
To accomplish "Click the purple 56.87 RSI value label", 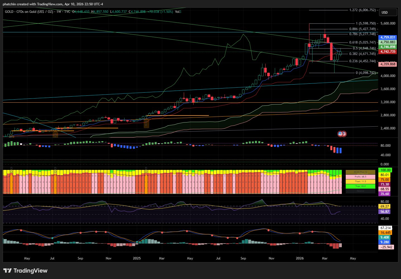I will coord(385,212).
